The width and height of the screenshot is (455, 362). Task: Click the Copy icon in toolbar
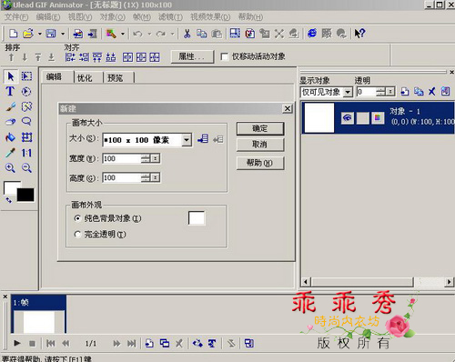pos(202,34)
